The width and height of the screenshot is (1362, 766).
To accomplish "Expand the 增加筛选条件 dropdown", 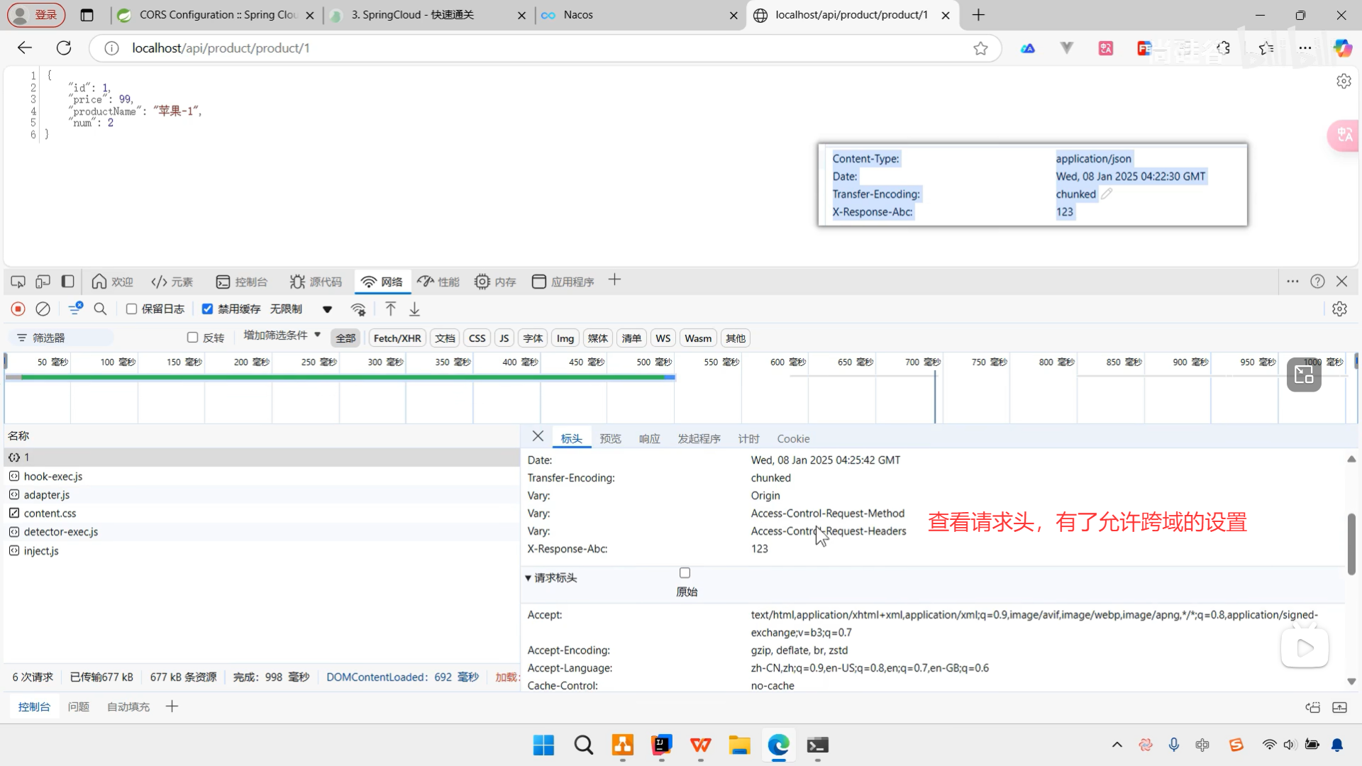I will (x=282, y=335).
